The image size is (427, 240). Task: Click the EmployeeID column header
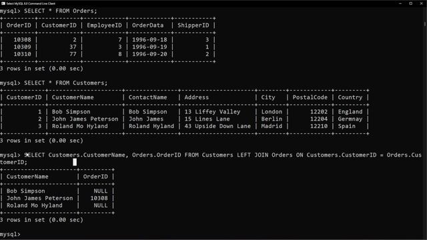coord(104,25)
